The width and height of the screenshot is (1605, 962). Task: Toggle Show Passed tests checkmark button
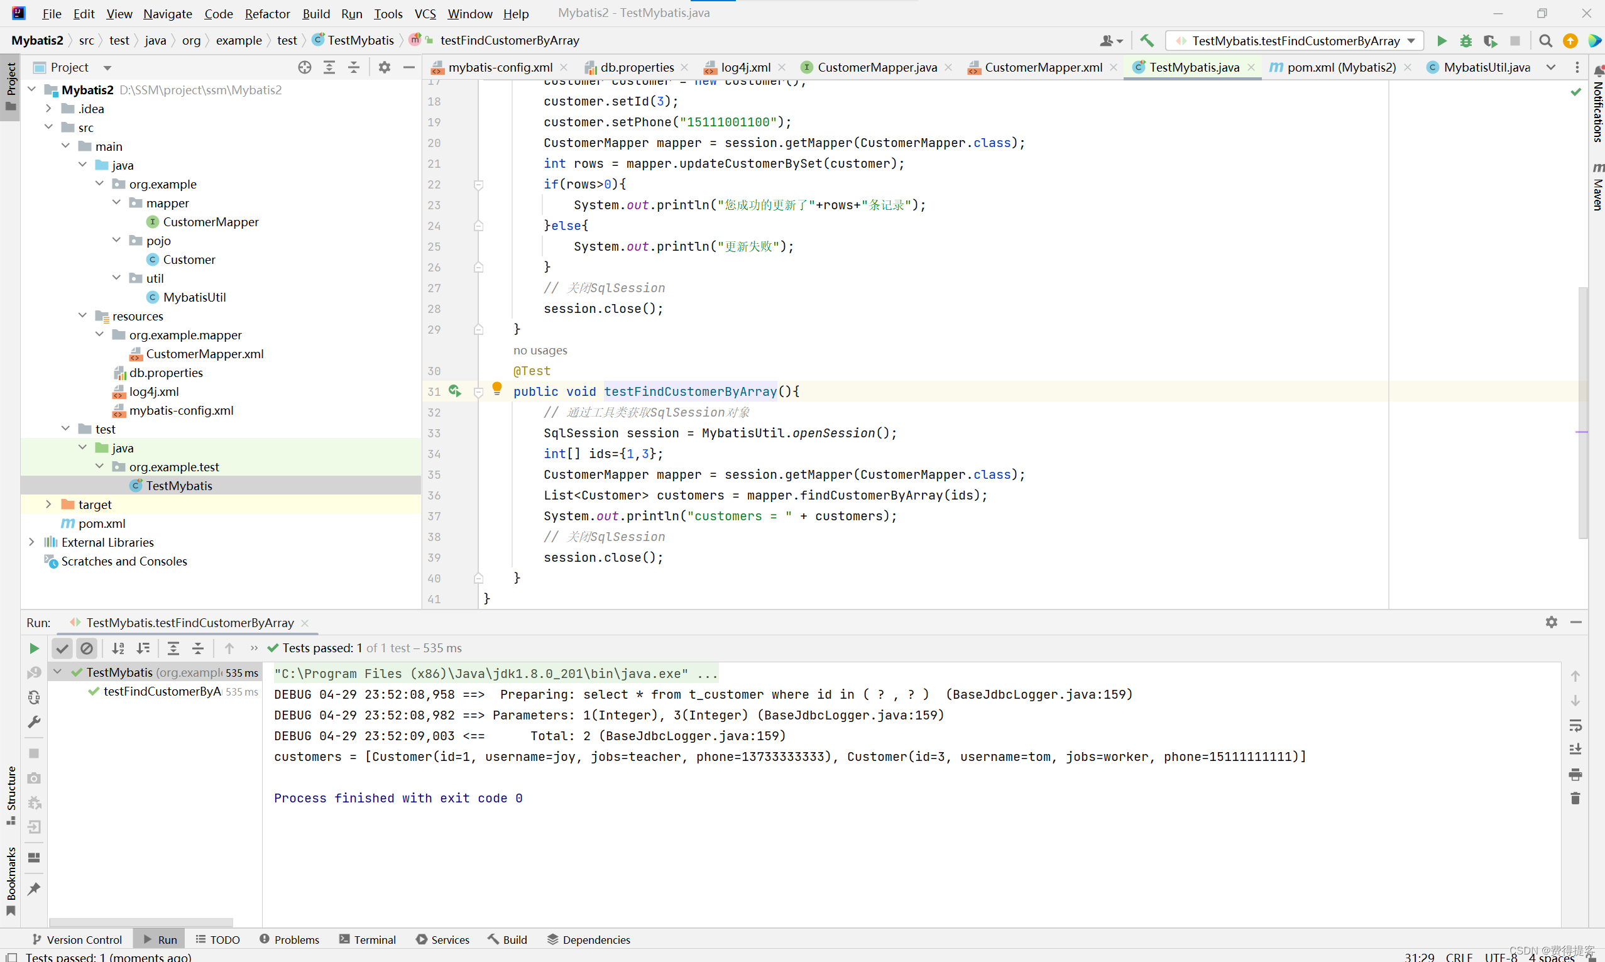click(62, 648)
